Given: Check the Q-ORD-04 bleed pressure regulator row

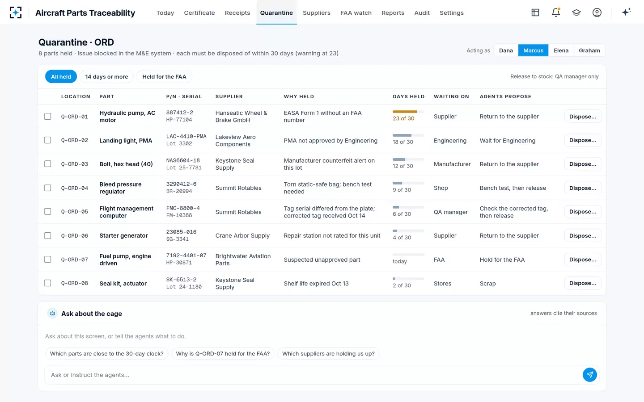Looking at the screenshot, I should coord(48,188).
